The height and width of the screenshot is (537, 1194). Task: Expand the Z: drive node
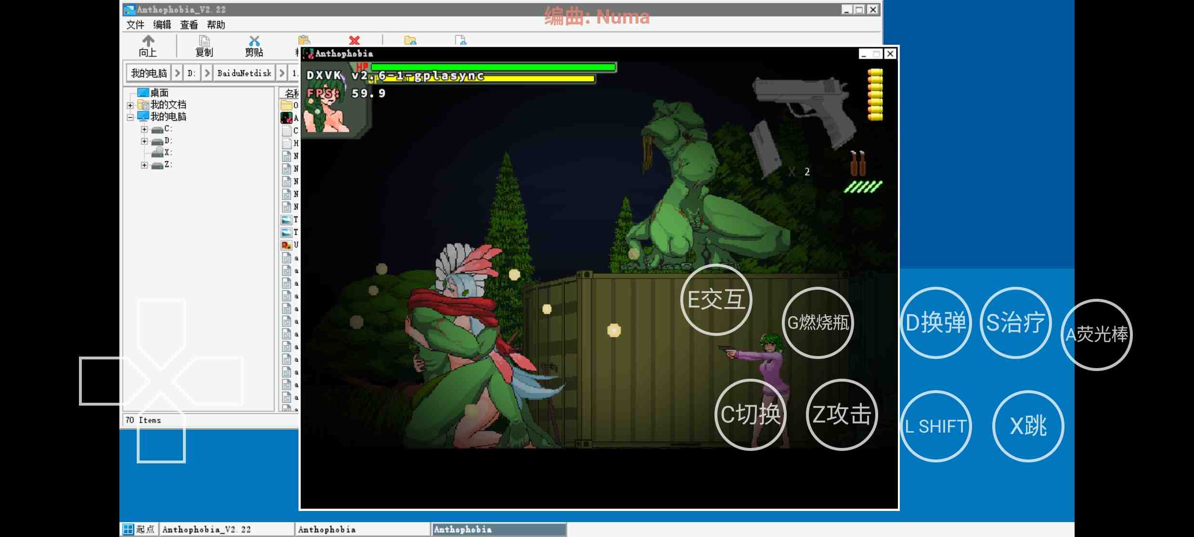pyautogui.click(x=144, y=165)
